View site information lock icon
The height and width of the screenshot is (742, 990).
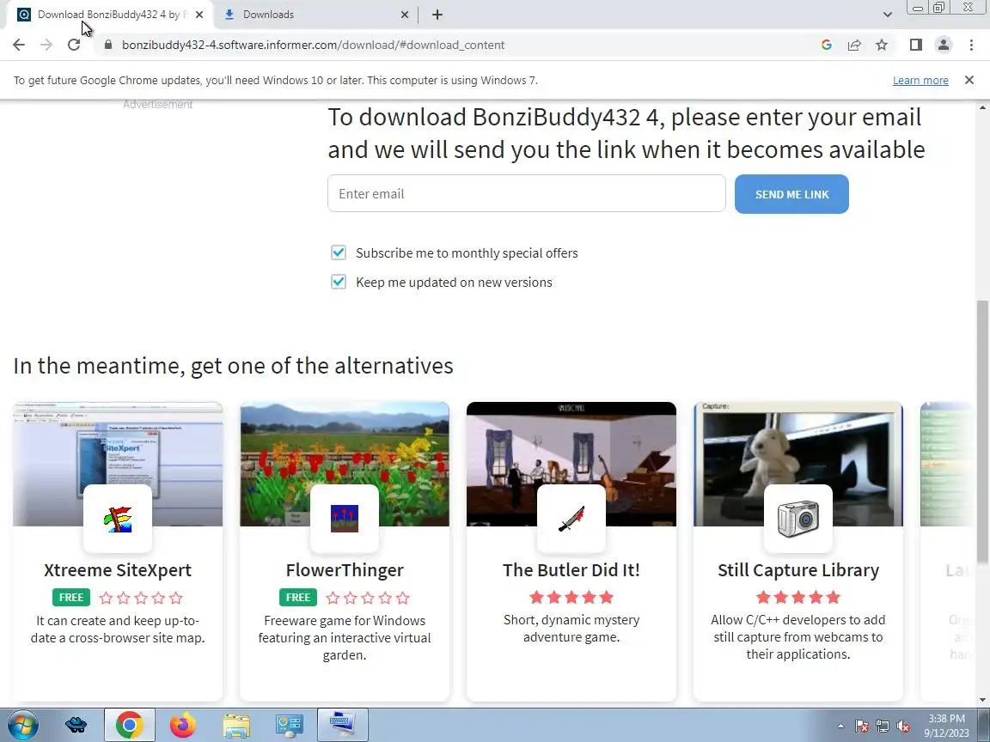[108, 45]
